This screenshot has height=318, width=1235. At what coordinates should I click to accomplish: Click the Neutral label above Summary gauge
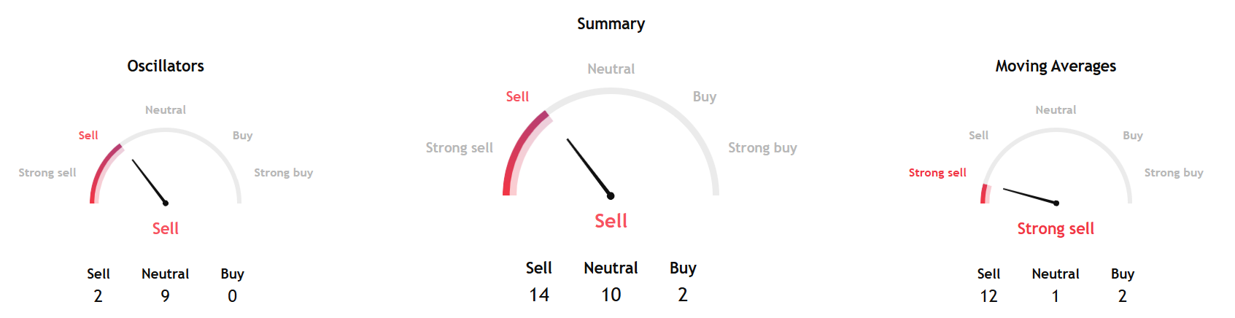pyautogui.click(x=611, y=69)
